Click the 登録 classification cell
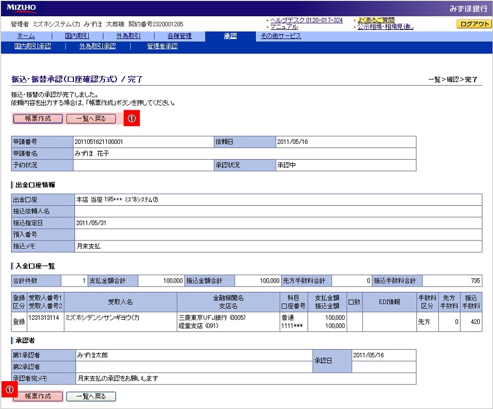Viewport: 493px width, 409px height. click(x=19, y=321)
